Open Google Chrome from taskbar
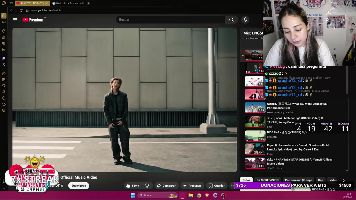 (199, 195)
